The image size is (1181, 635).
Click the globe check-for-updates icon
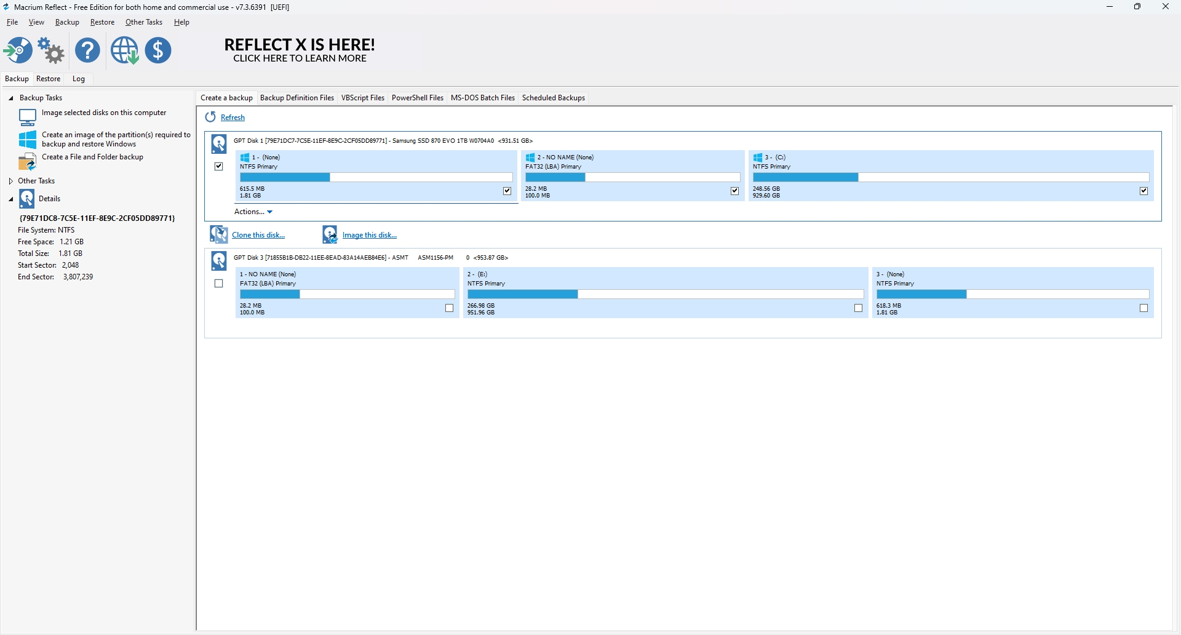(125, 50)
